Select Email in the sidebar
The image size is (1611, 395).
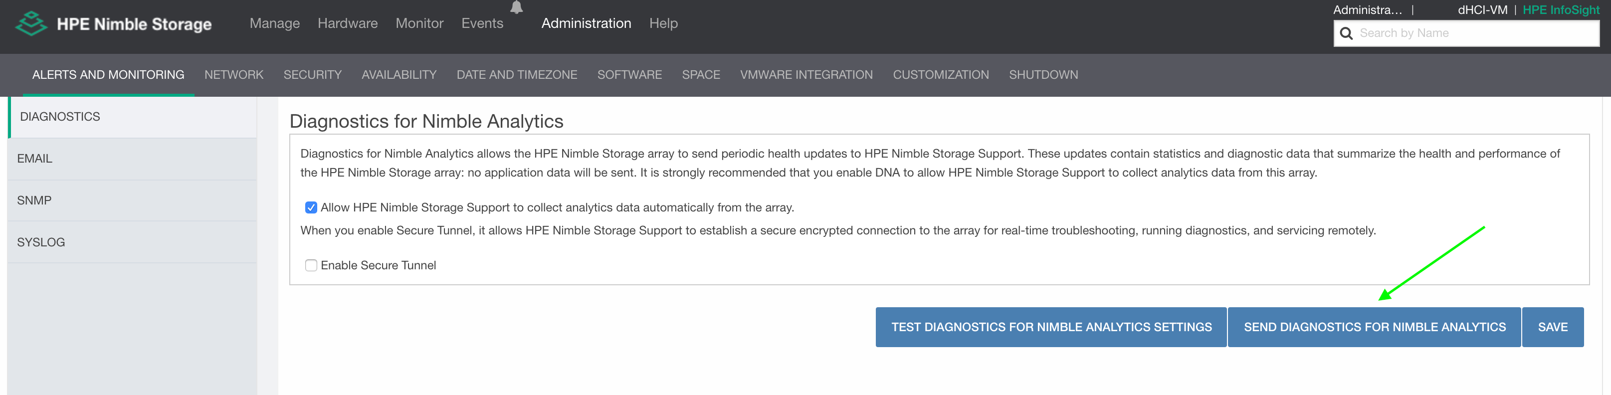point(132,159)
